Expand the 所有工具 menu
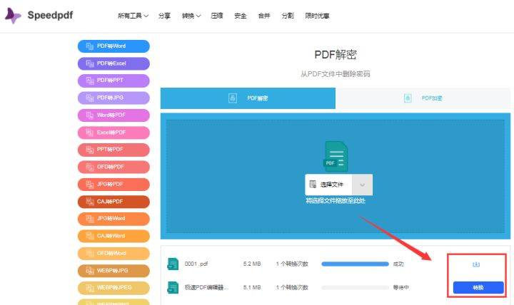The height and width of the screenshot is (305, 514). (x=133, y=16)
